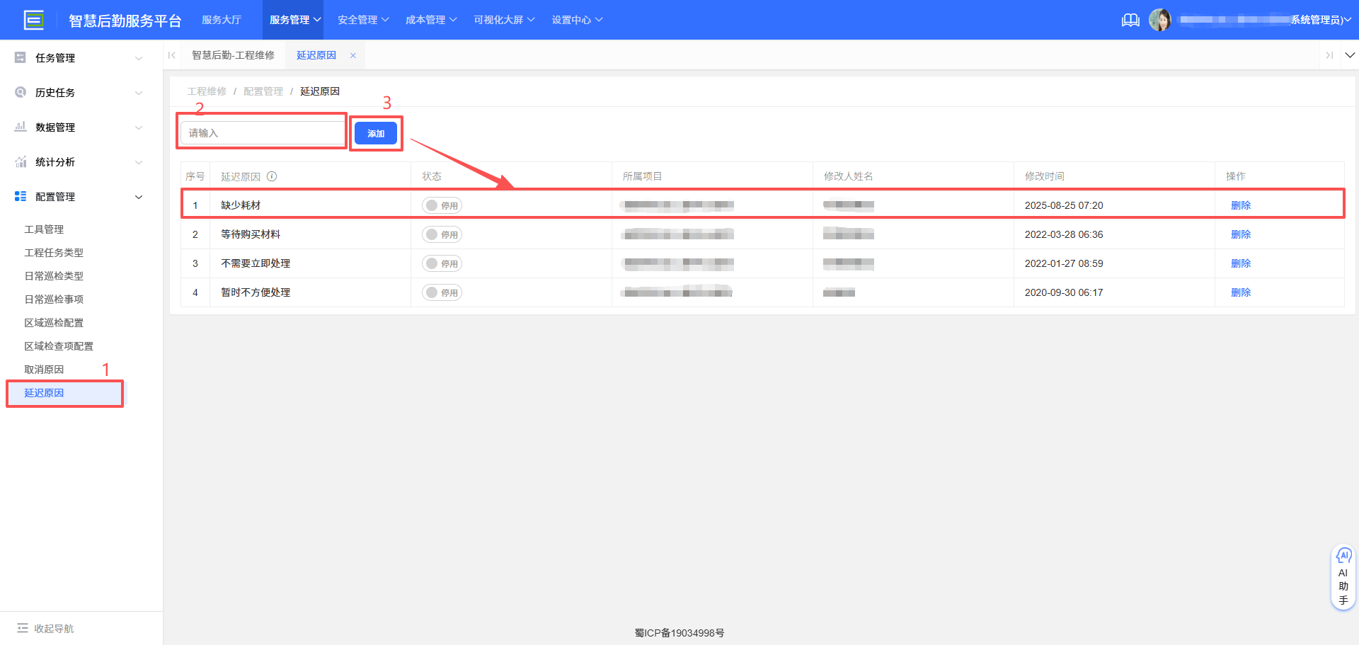Select 服务大厅 in the top menu
Viewport: 1359px width, 645px height.
222,19
